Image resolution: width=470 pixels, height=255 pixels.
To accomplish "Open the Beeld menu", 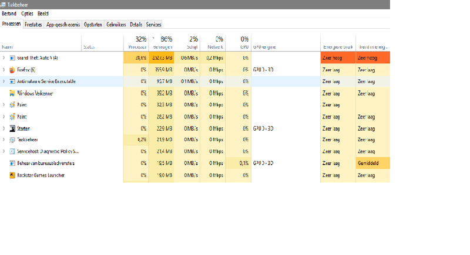I will pos(43,13).
